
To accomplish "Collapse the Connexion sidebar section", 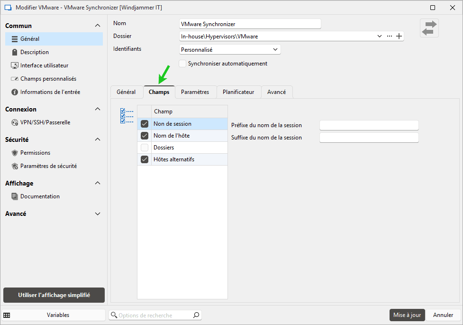I will pos(98,109).
